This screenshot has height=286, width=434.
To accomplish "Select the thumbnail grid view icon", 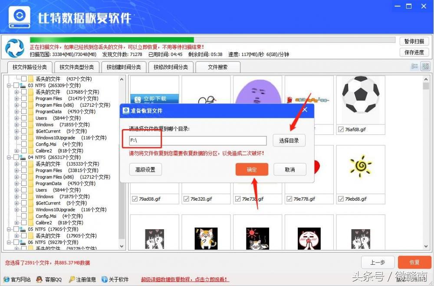I will tap(425, 66).
